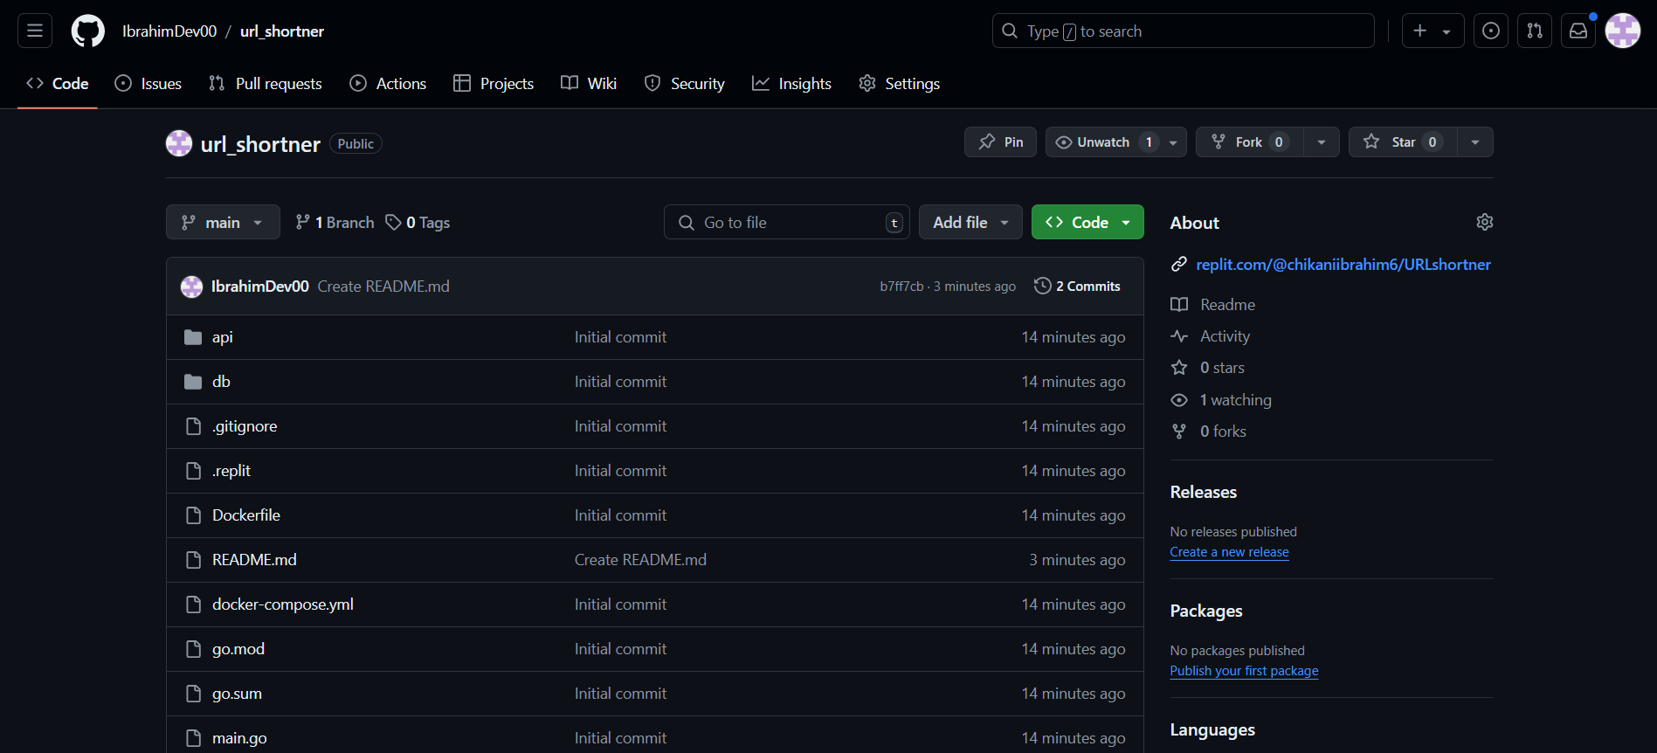Open the go.sum file

[x=237, y=694]
